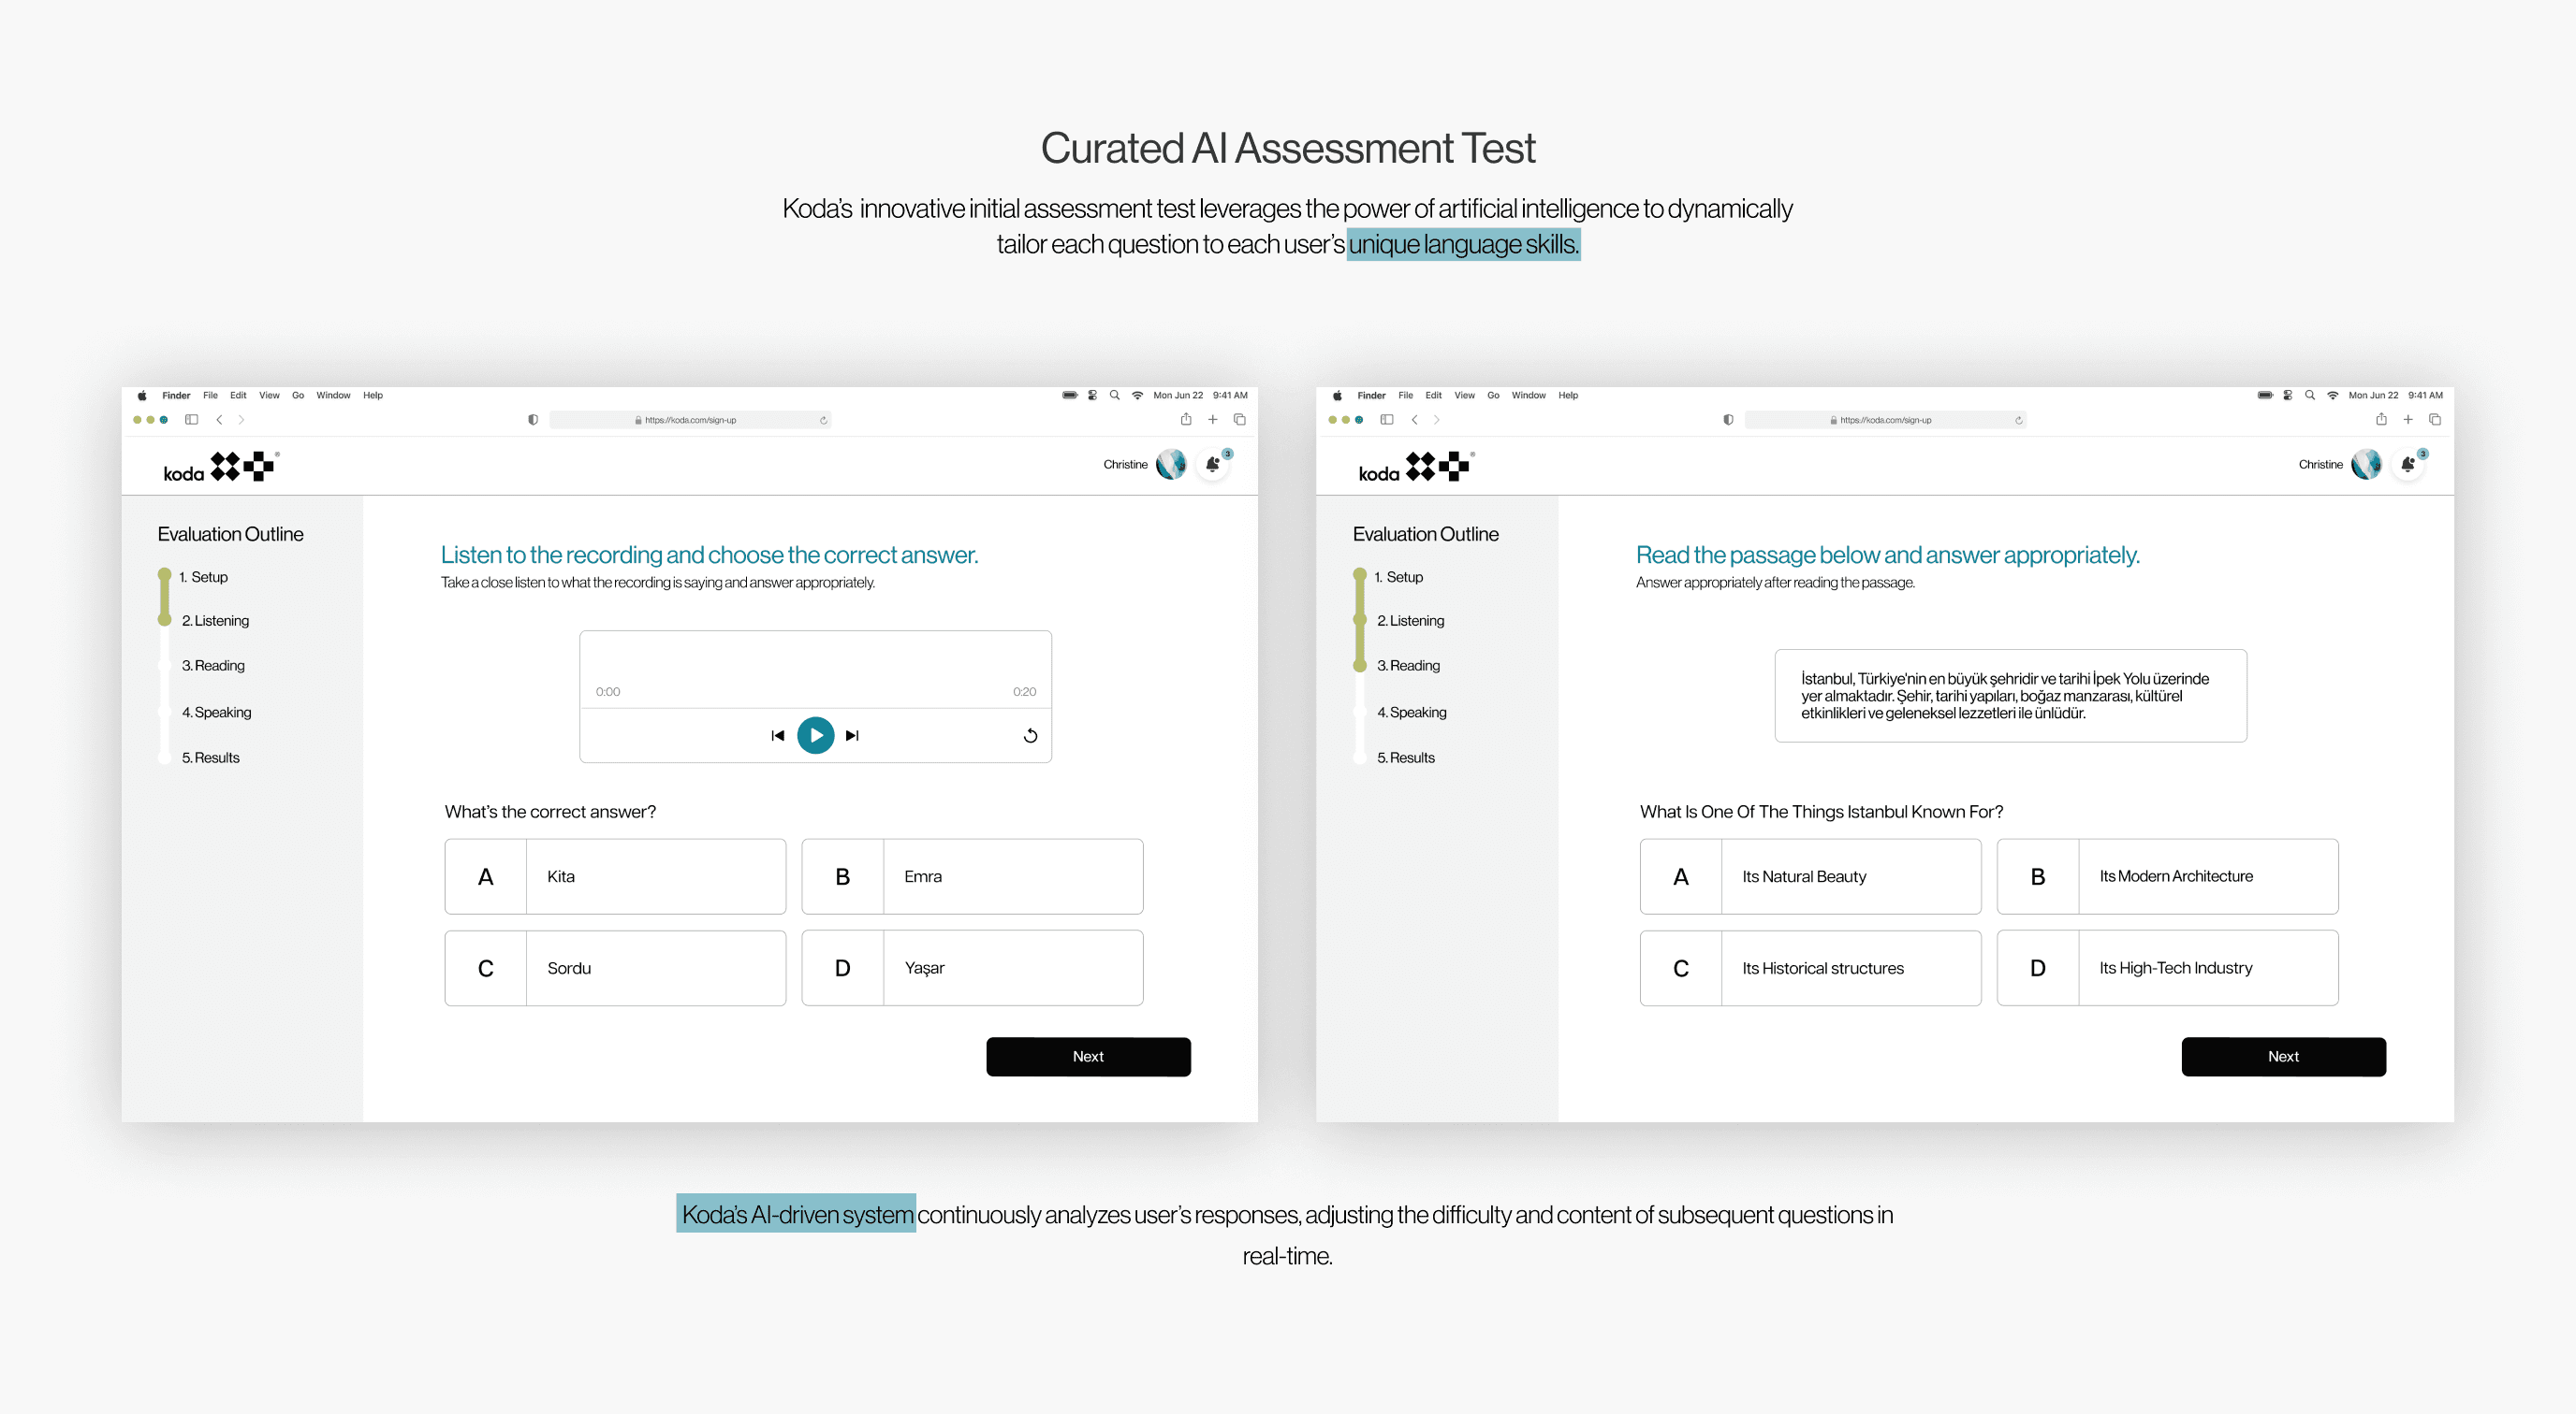2576x1414 pixels.
Task: Go to the Speaking step in the left outline
Action: [x=216, y=713]
